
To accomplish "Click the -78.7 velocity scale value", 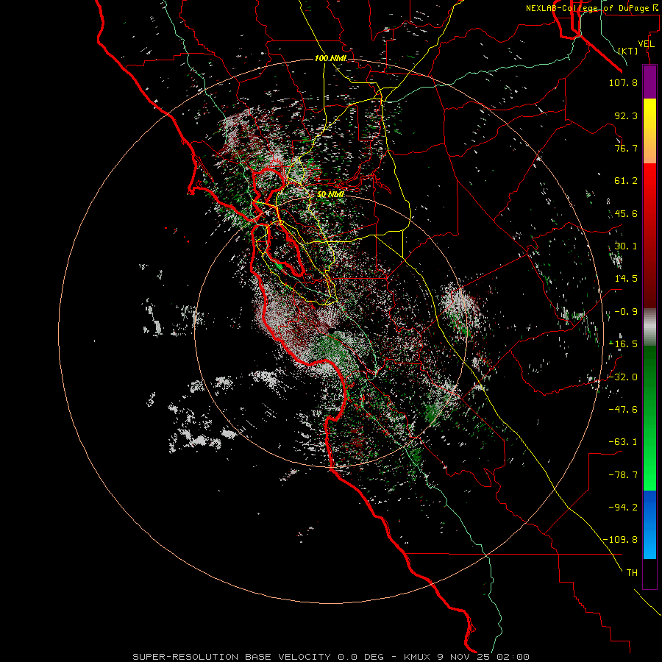I will click(x=623, y=475).
